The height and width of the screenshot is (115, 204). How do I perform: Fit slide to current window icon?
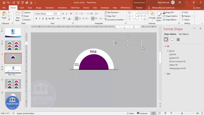coord(202,113)
